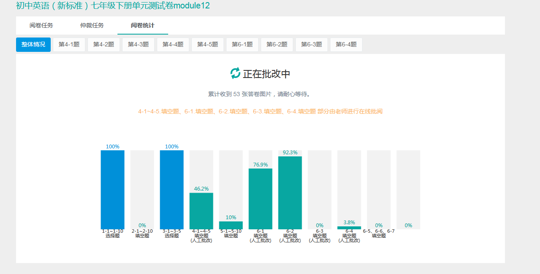Click the 6-2 bar at 92.3%

coord(290,193)
